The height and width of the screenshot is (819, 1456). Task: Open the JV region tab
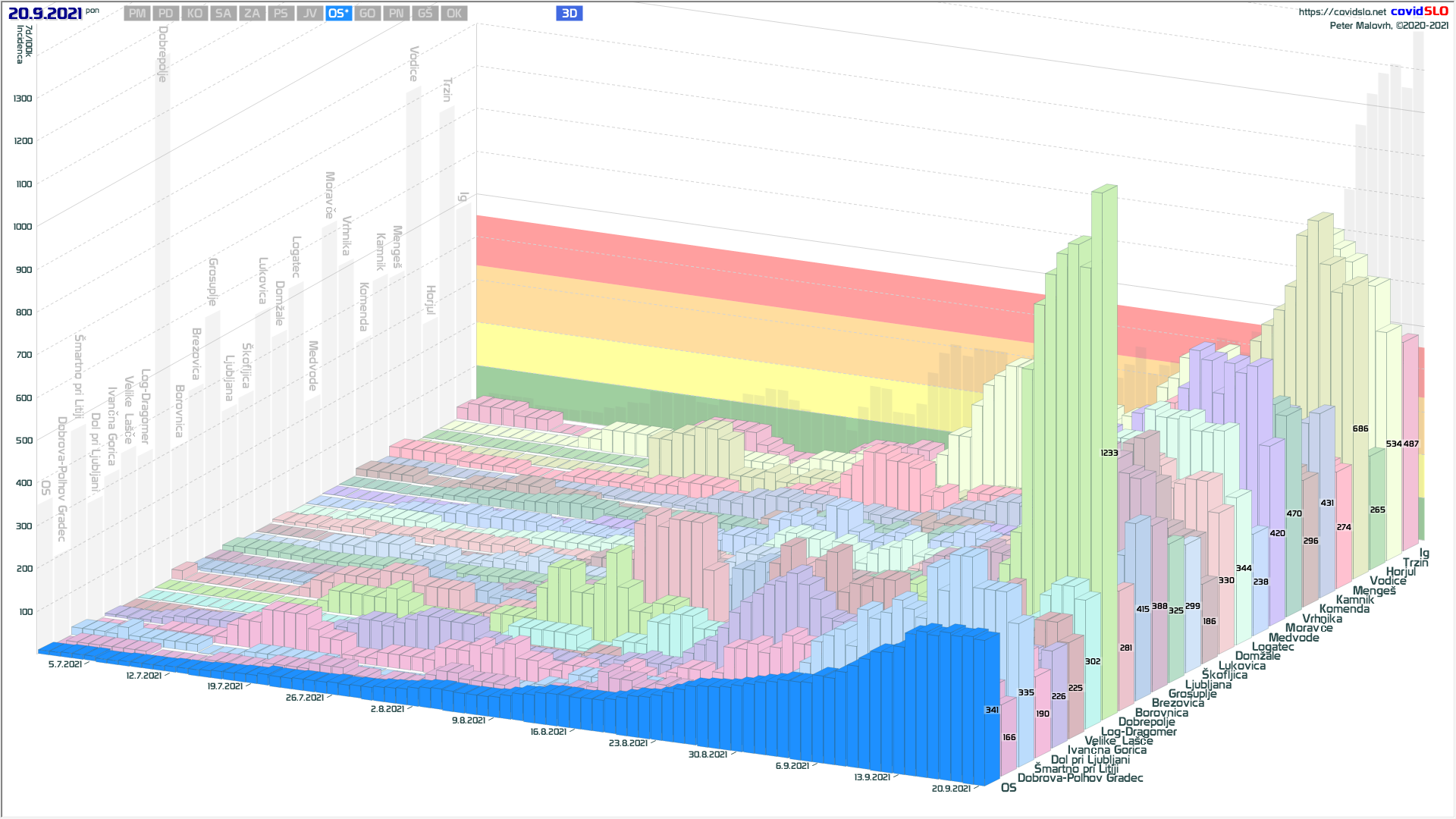(309, 14)
